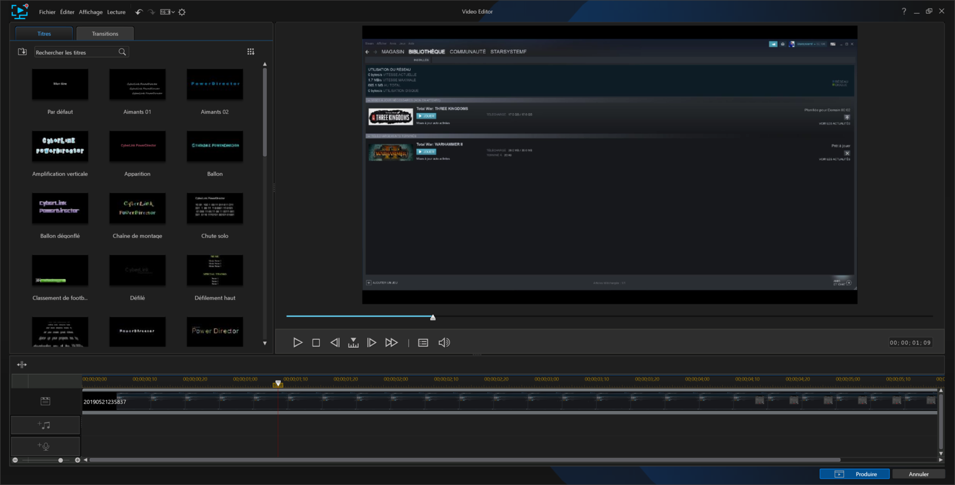Add a music track button
955x485 pixels.
click(45, 425)
